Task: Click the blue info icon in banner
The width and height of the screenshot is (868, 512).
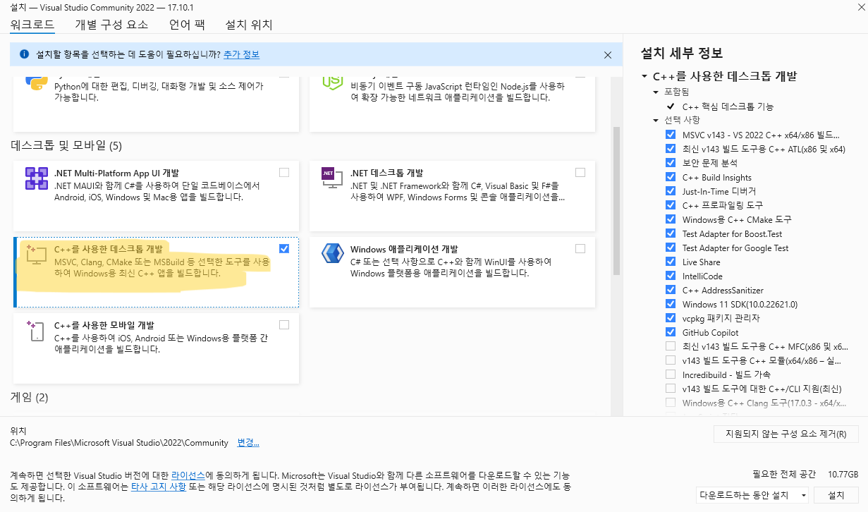Action: (25, 54)
